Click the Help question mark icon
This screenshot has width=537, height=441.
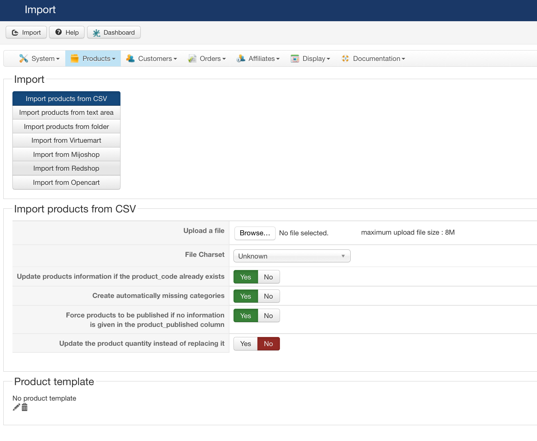[59, 32]
